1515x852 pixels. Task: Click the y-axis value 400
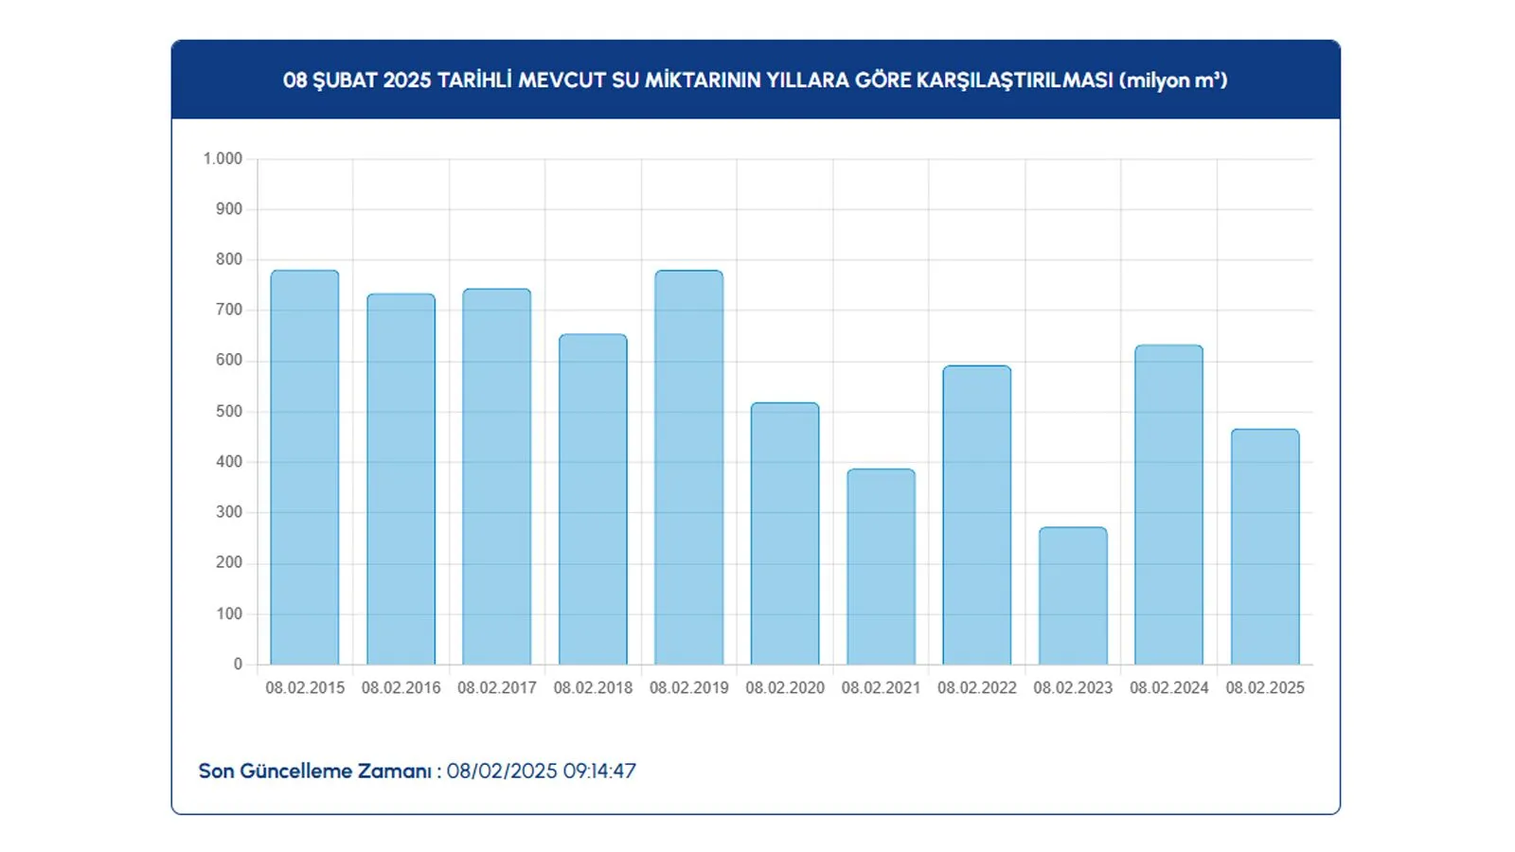pos(229,462)
